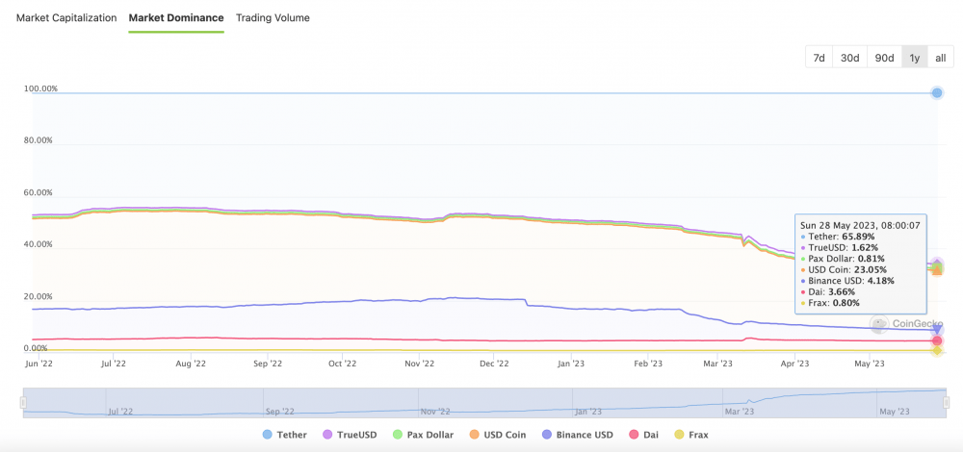Switch to the Market Capitalization tab
Screen dimensions: 963x452
tap(66, 17)
